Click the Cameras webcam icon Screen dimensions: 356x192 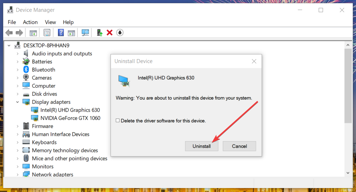coord(26,77)
